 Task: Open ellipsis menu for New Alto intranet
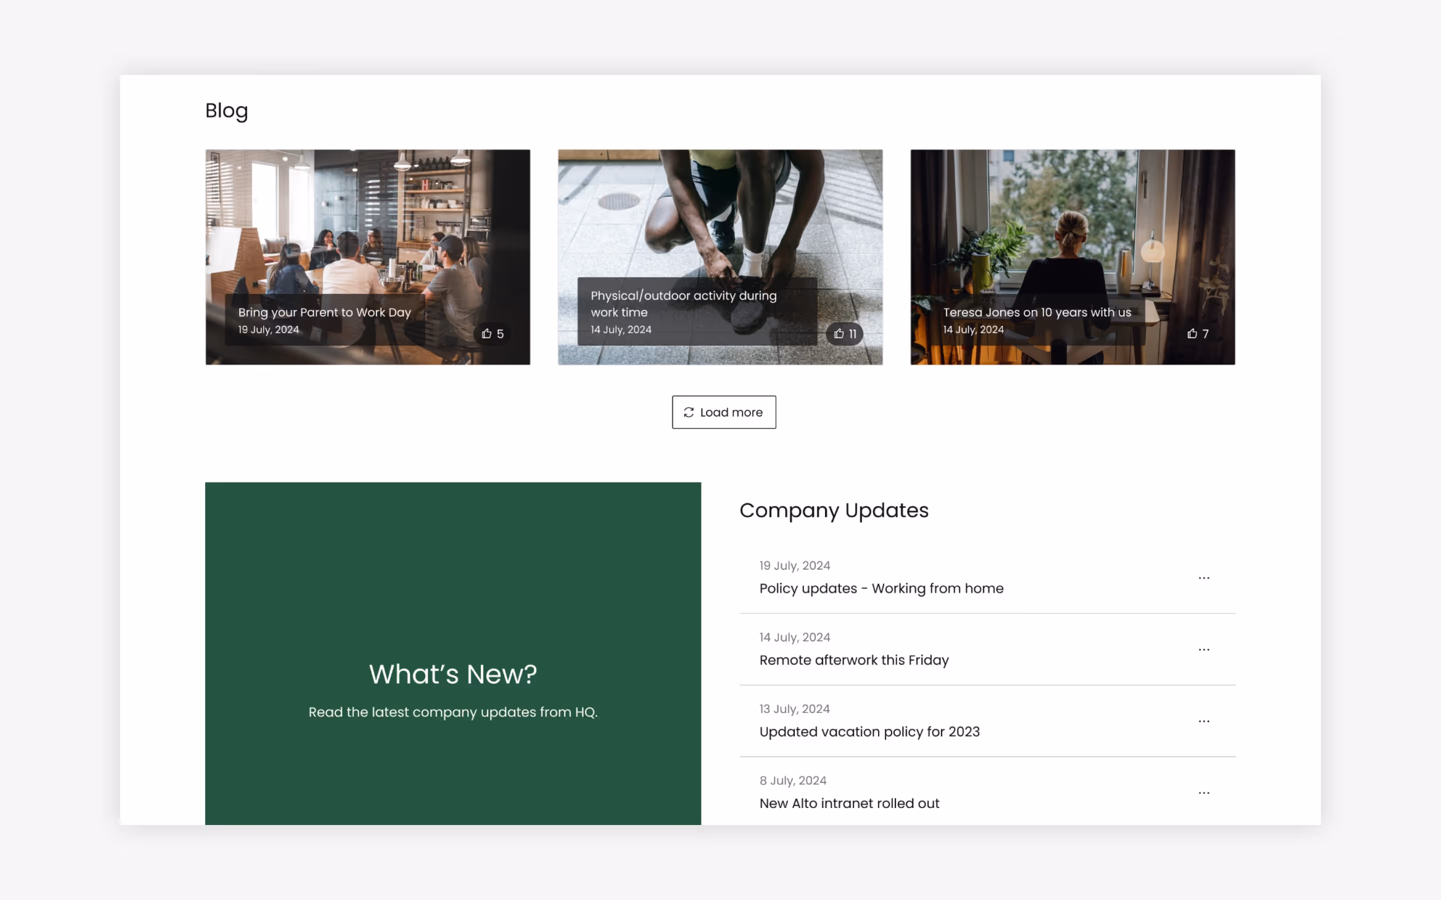1203,793
